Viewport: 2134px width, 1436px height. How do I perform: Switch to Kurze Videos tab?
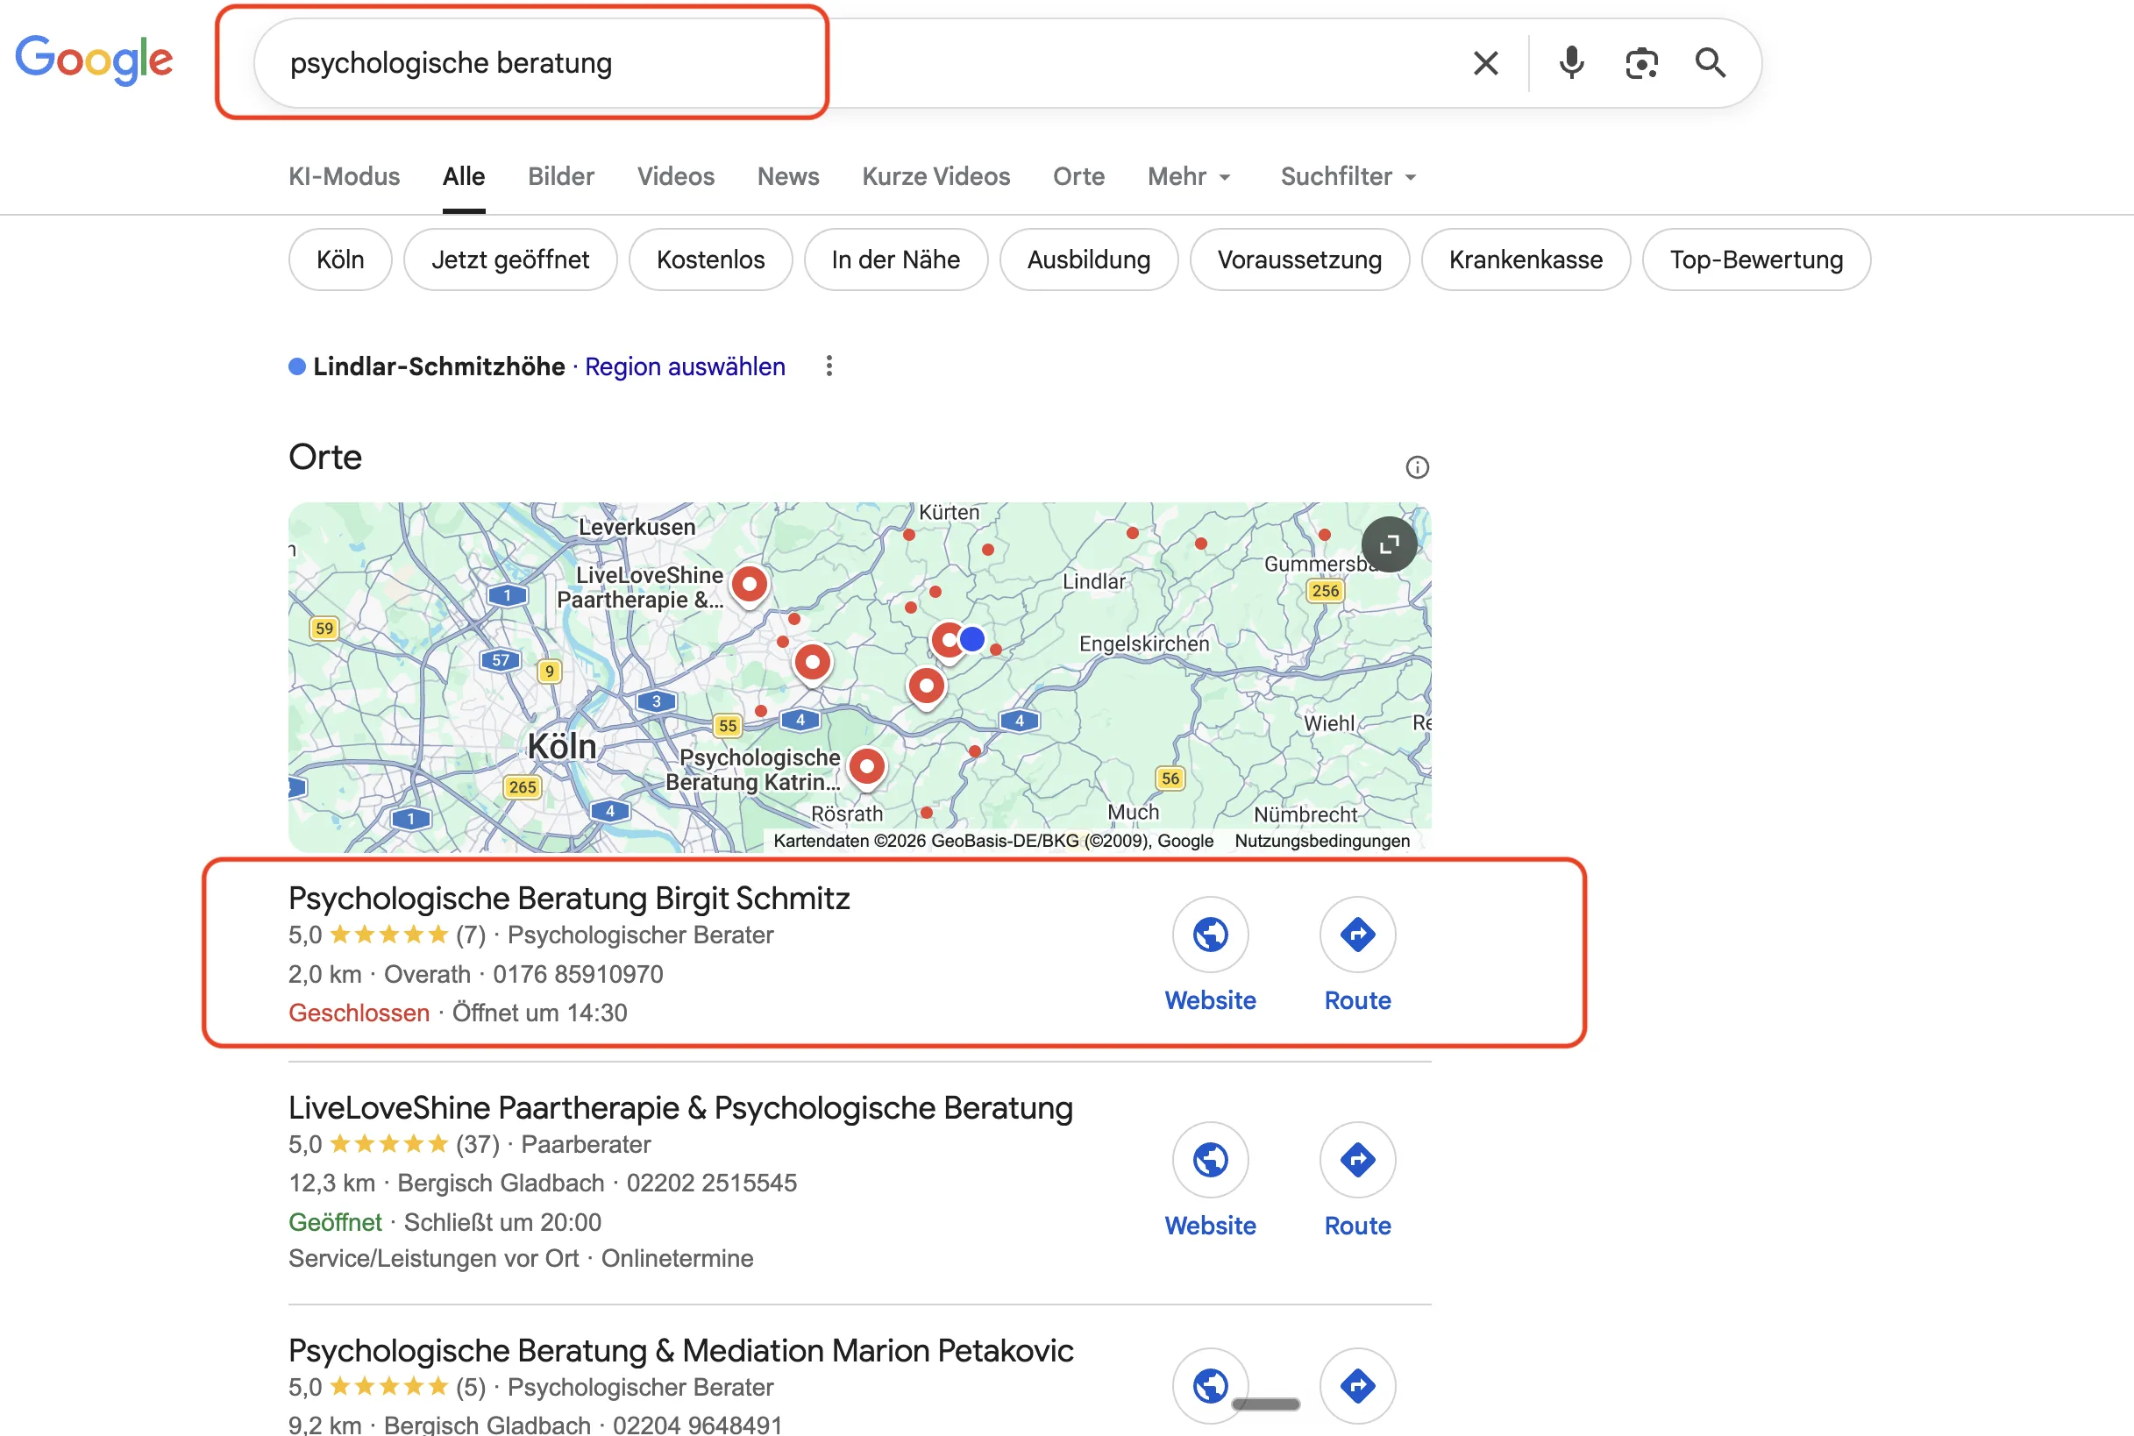point(935,176)
